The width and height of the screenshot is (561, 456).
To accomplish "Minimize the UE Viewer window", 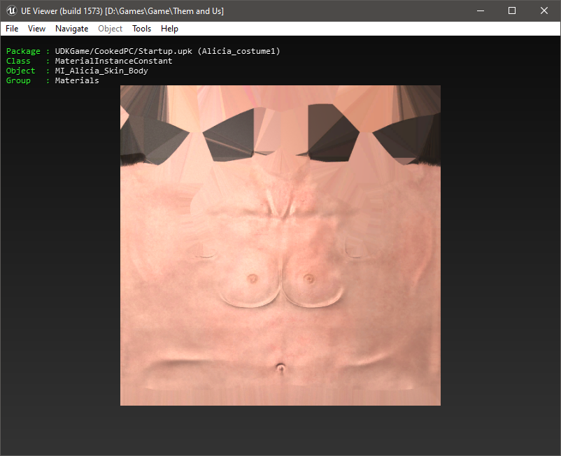I will coord(481,10).
